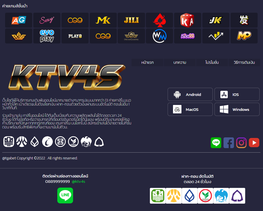
Task: Click the white BAAC plant circle icon
Action: 73,142
